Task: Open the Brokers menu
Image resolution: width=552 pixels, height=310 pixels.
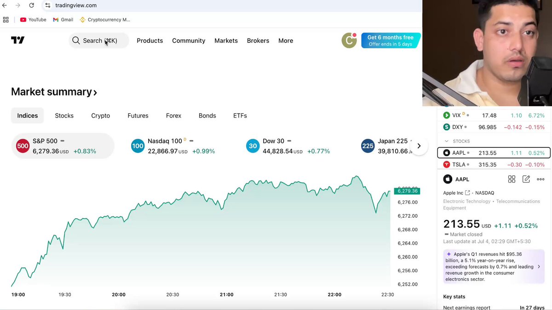Action: pyautogui.click(x=258, y=40)
